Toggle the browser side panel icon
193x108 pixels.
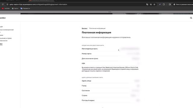coord(170,4)
